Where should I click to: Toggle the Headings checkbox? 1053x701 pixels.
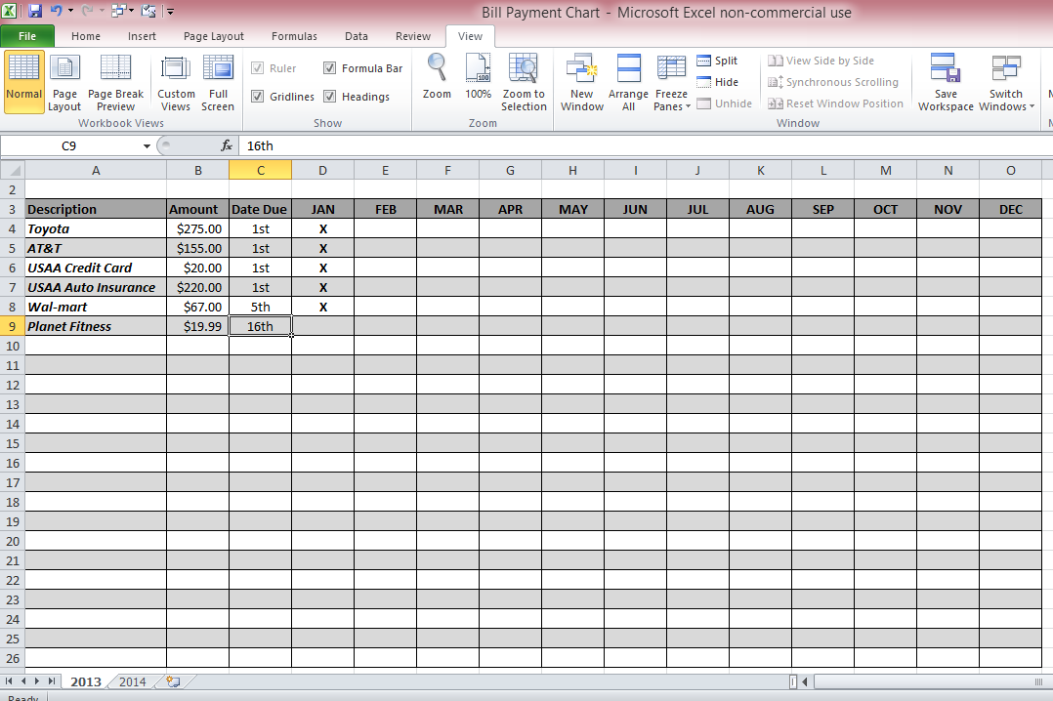pyautogui.click(x=329, y=96)
